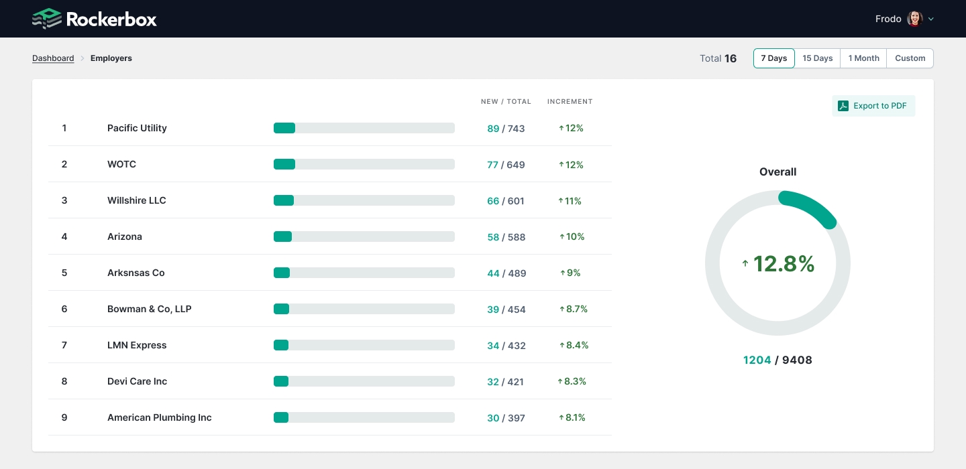Click the Employers breadcrumb item

(x=111, y=58)
